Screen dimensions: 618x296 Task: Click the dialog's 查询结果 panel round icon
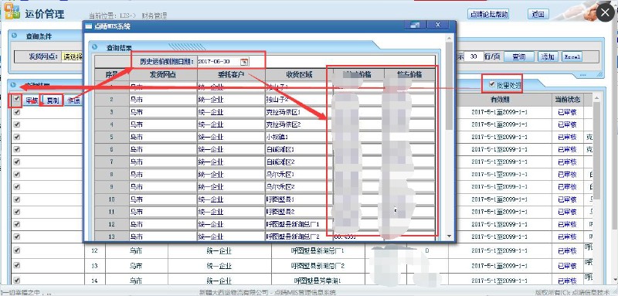[94, 47]
